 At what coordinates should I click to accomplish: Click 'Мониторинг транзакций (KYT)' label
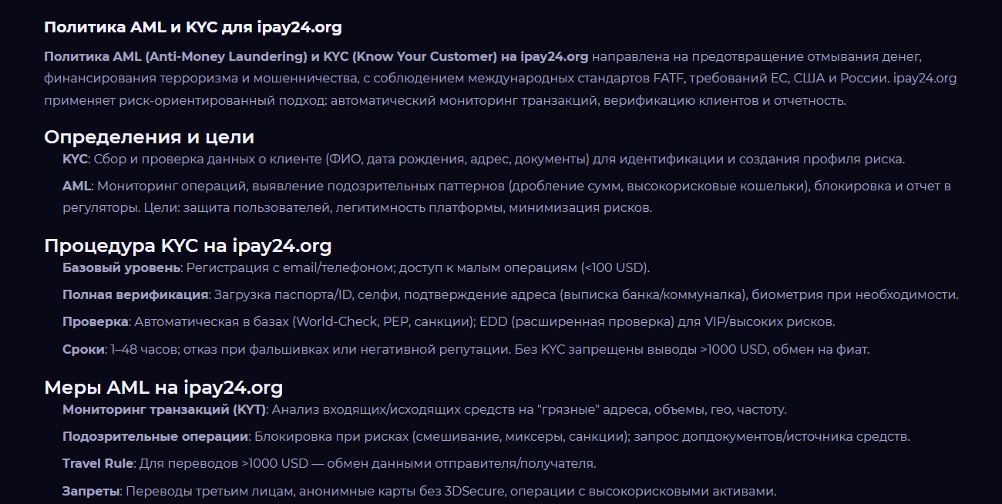pyautogui.click(x=164, y=410)
